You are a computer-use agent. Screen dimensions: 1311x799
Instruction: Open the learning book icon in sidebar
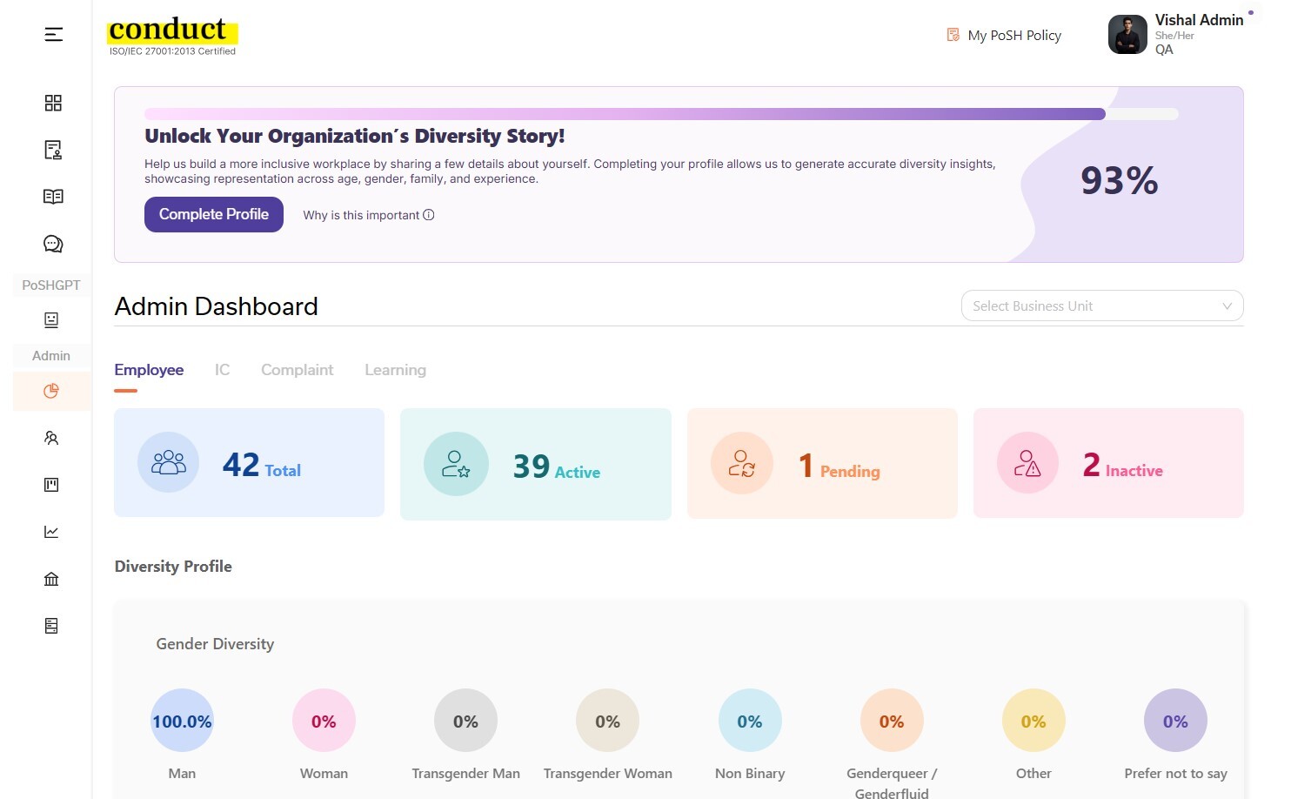(52, 196)
